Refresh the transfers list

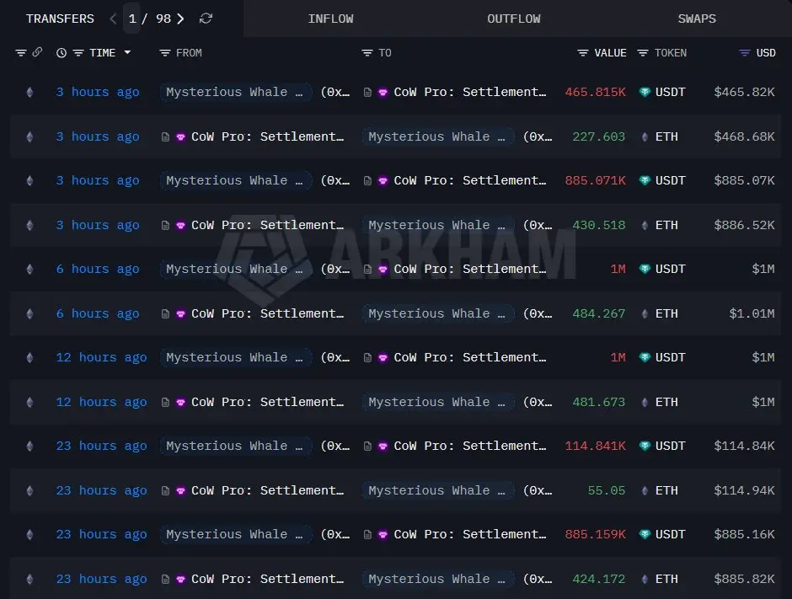[x=206, y=19]
